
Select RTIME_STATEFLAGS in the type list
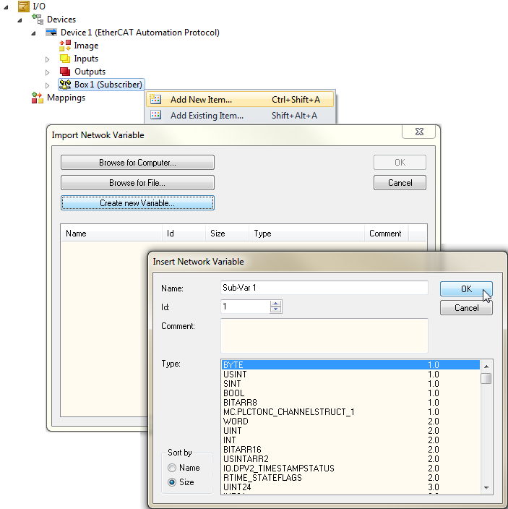tap(350, 478)
